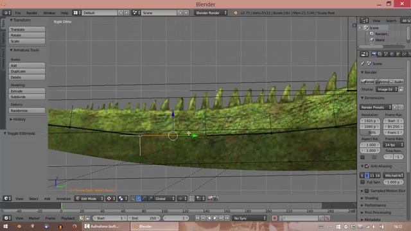Screen dimensions: 411x231
Task: Open the No Sync playback dropdown
Action: point(249,218)
